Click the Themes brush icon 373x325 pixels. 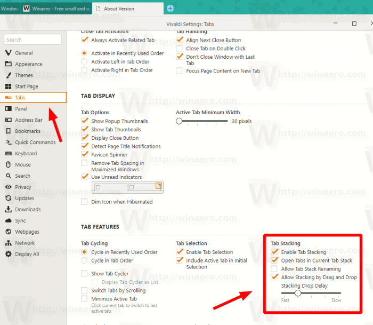coord(9,75)
